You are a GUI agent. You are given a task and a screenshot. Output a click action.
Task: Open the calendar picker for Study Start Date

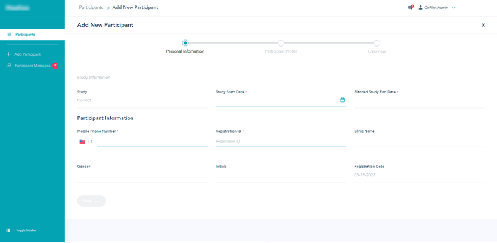click(x=343, y=100)
